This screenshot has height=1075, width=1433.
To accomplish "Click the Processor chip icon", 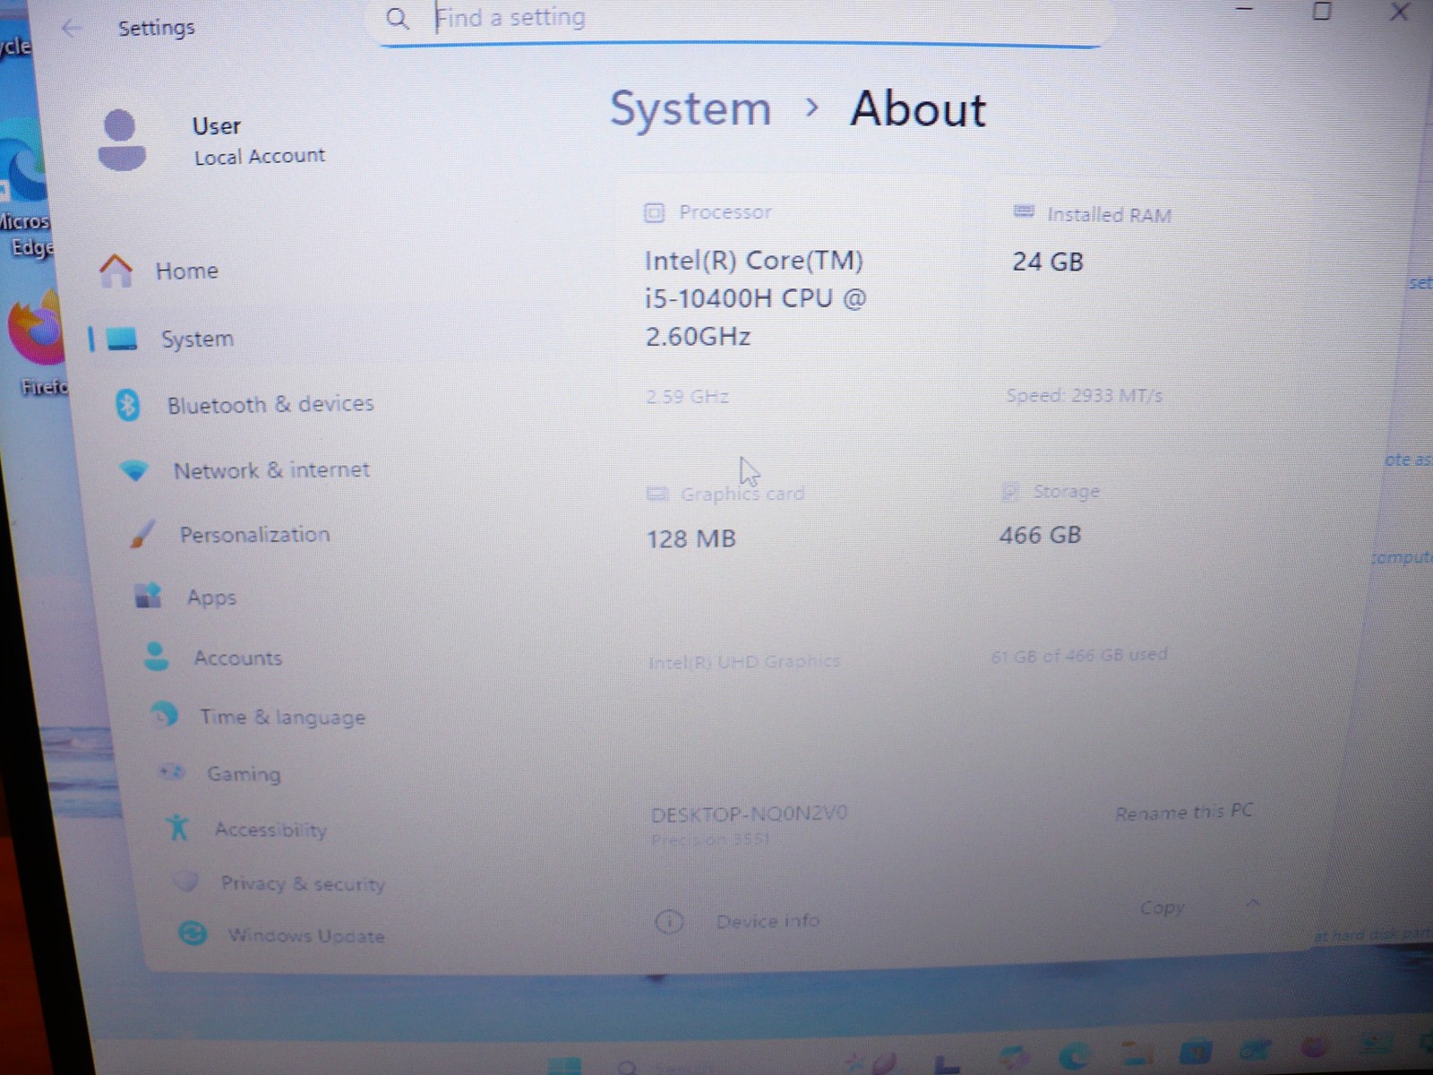I will (655, 213).
